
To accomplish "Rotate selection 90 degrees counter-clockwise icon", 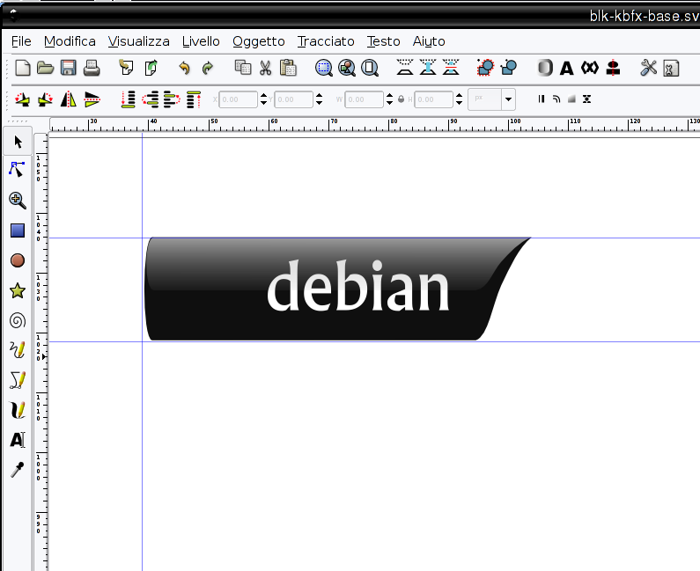I will [x=22, y=99].
